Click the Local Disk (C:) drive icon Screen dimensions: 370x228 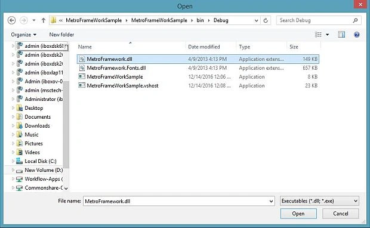pyautogui.click(x=19, y=161)
